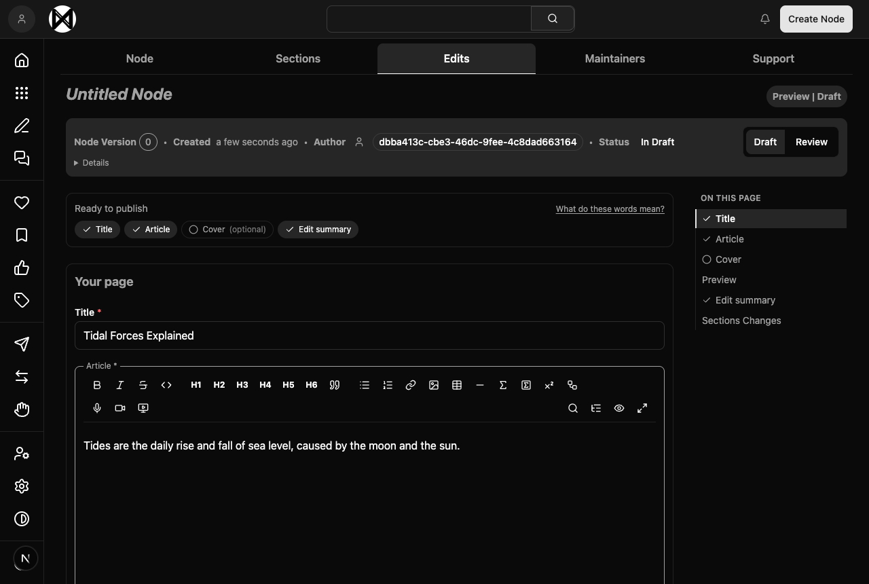Click Create Node button
Image resolution: width=869 pixels, height=584 pixels.
[816, 19]
